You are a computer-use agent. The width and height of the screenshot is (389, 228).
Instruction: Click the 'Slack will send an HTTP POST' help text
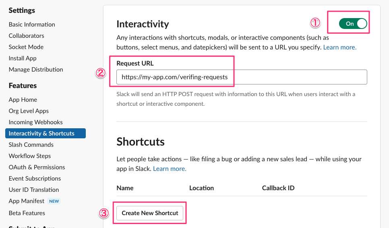[x=236, y=99]
